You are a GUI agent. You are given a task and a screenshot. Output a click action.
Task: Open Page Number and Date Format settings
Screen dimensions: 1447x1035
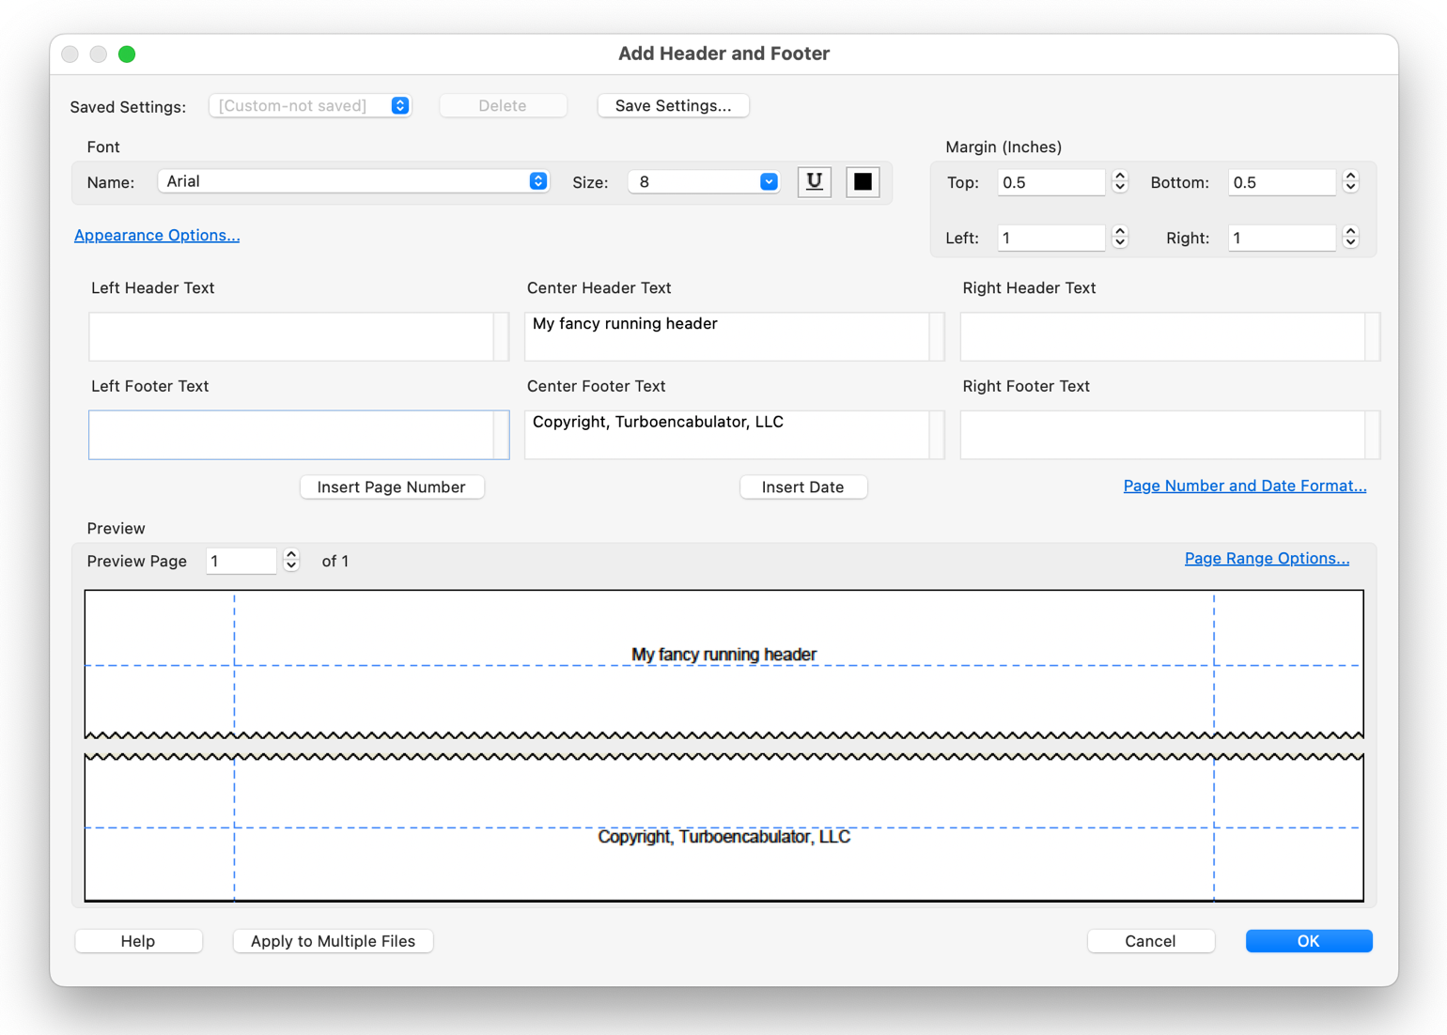pyautogui.click(x=1244, y=486)
